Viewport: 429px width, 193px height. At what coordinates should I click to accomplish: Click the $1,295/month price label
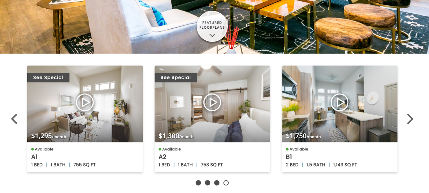(49, 136)
